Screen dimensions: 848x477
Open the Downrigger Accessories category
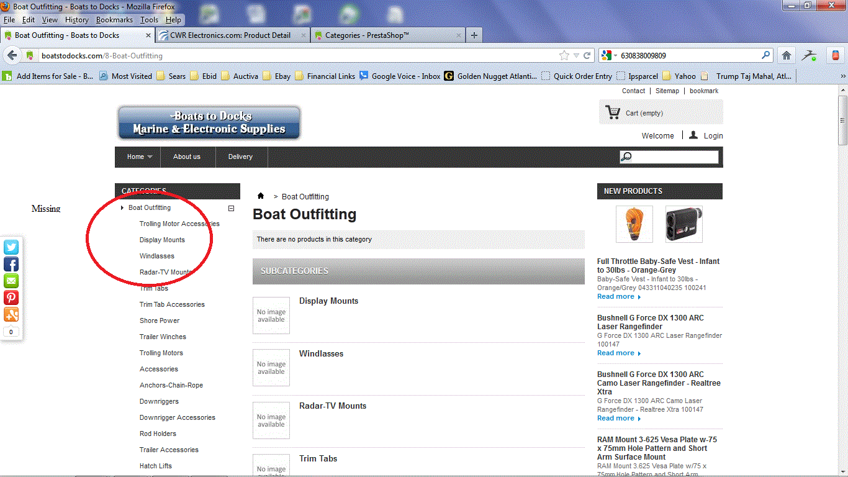coord(178,417)
